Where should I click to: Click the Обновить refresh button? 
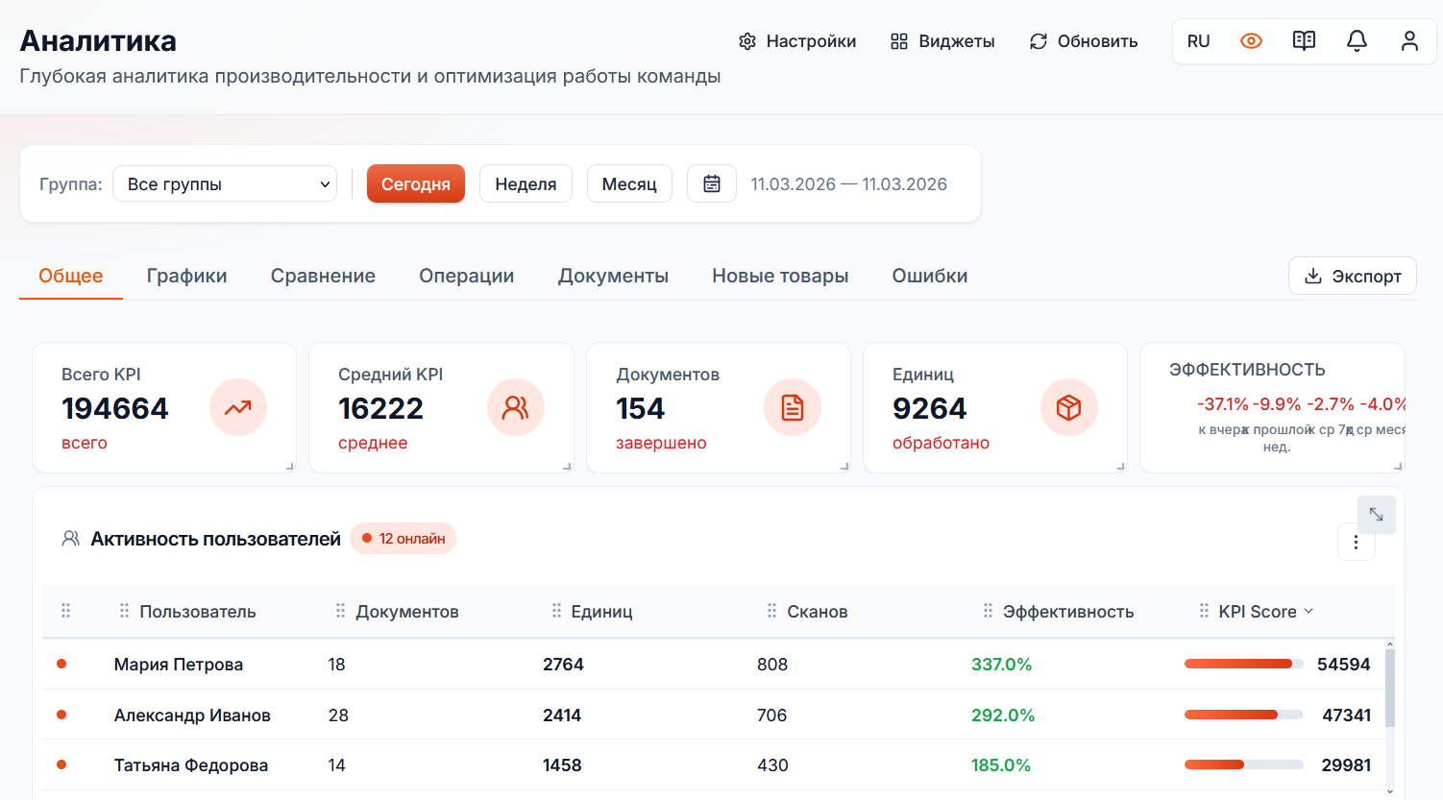pyautogui.click(x=1084, y=41)
